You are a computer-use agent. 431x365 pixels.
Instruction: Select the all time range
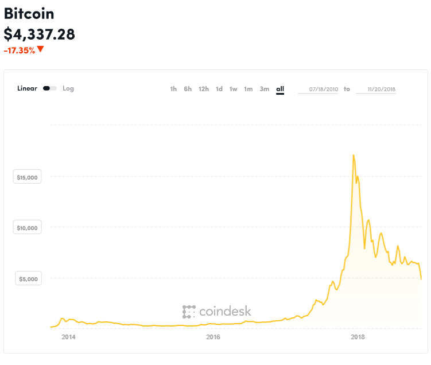[x=280, y=89]
